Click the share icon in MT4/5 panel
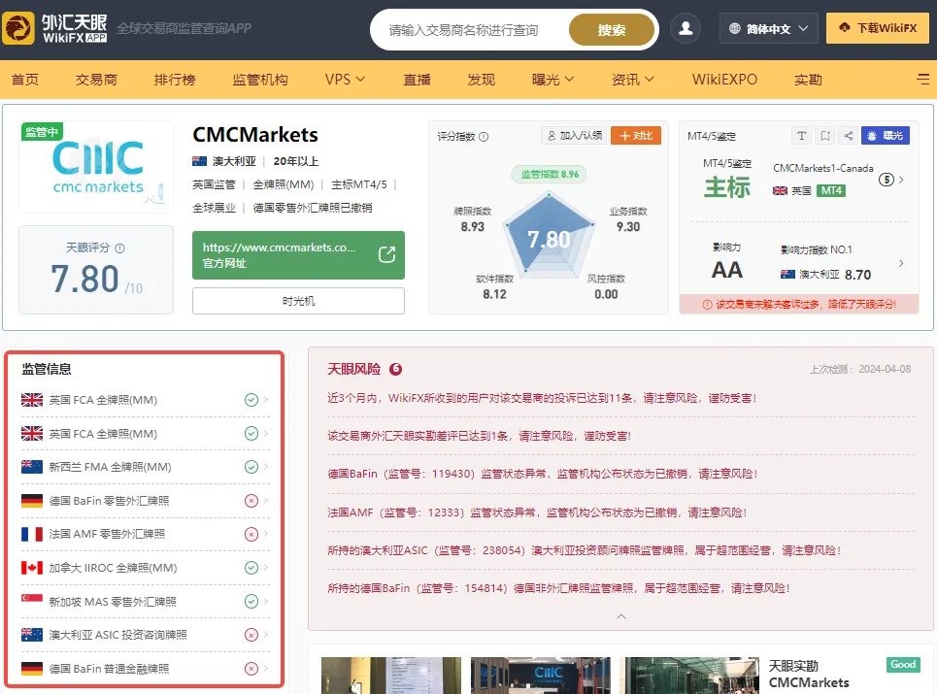The image size is (937, 694). (849, 136)
